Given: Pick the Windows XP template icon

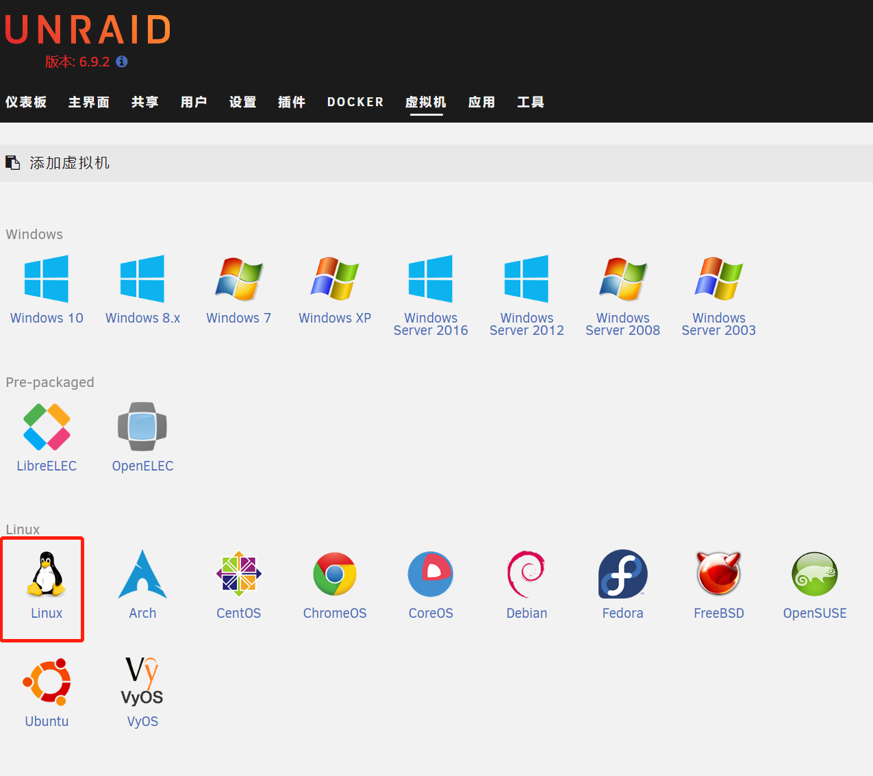Looking at the screenshot, I should (335, 279).
